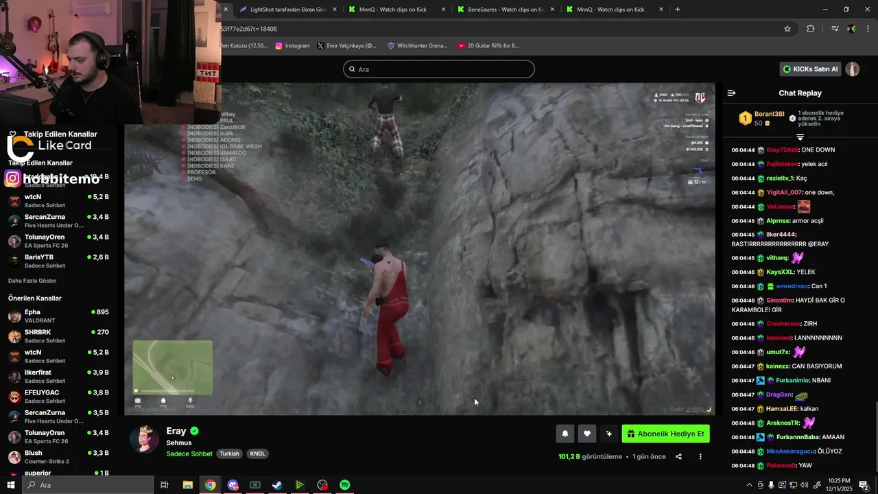878x494 pixels.
Task: Open SHRBRK recommended channel
Action: click(58, 336)
